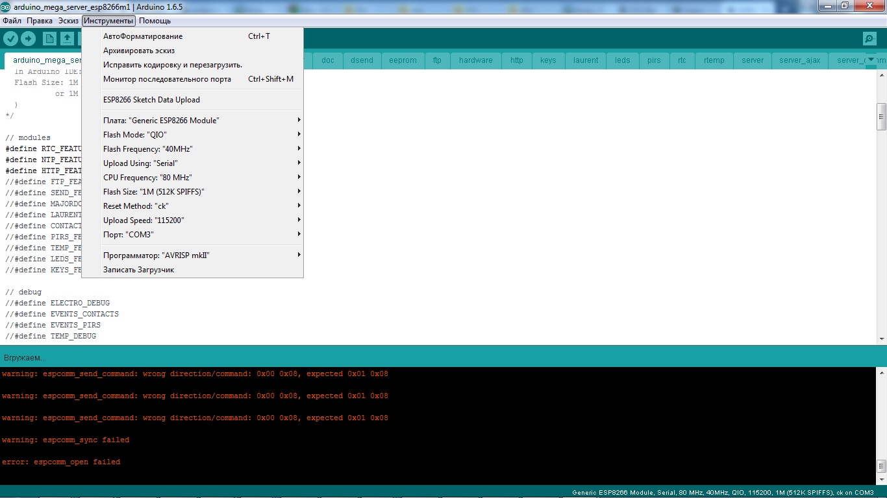Click the Upload arrow toolbar icon
Viewport: 887px width, 498px height.
click(x=28, y=39)
